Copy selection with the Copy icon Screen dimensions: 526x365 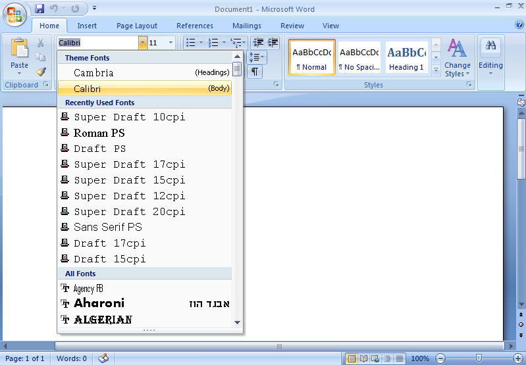(x=41, y=57)
